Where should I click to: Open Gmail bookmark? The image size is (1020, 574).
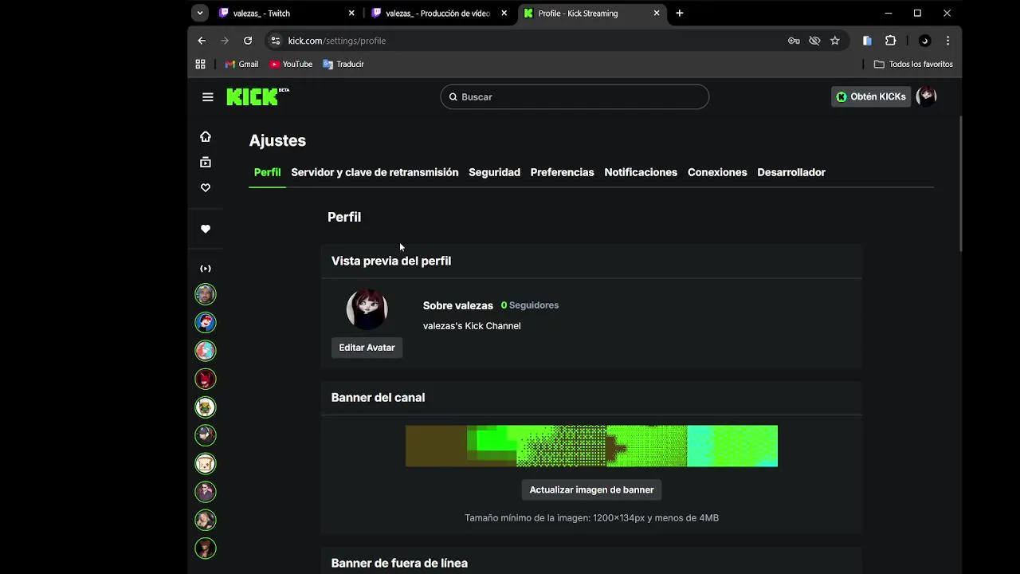click(x=241, y=64)
